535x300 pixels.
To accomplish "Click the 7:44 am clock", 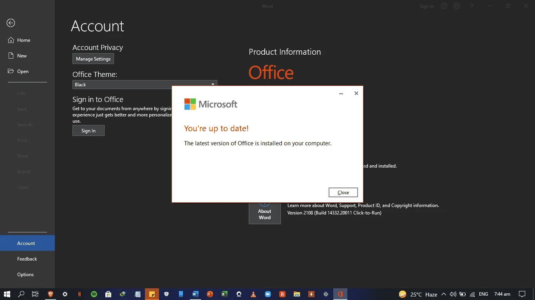I will [x=502, y=294].
